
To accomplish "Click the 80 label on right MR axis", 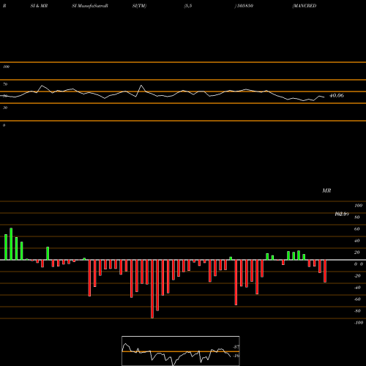I will pyautogui.click(x=357, y=217).
